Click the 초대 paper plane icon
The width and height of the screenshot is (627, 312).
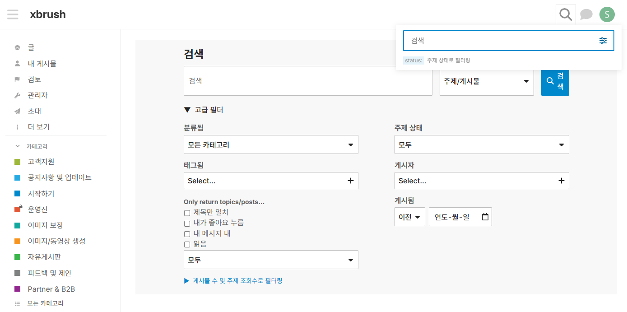(17, 111)
